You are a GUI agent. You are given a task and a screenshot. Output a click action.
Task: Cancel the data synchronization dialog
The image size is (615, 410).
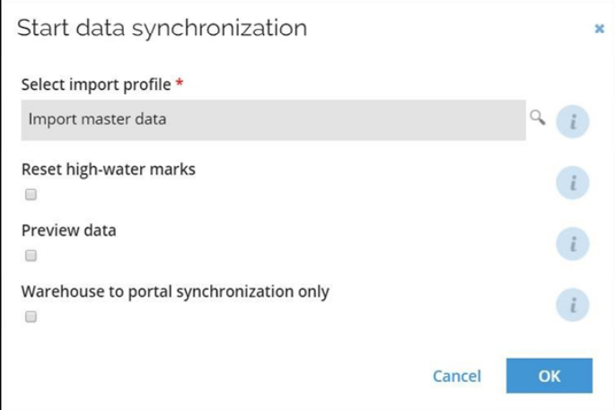pyautogui.click(x=457, y=376)
